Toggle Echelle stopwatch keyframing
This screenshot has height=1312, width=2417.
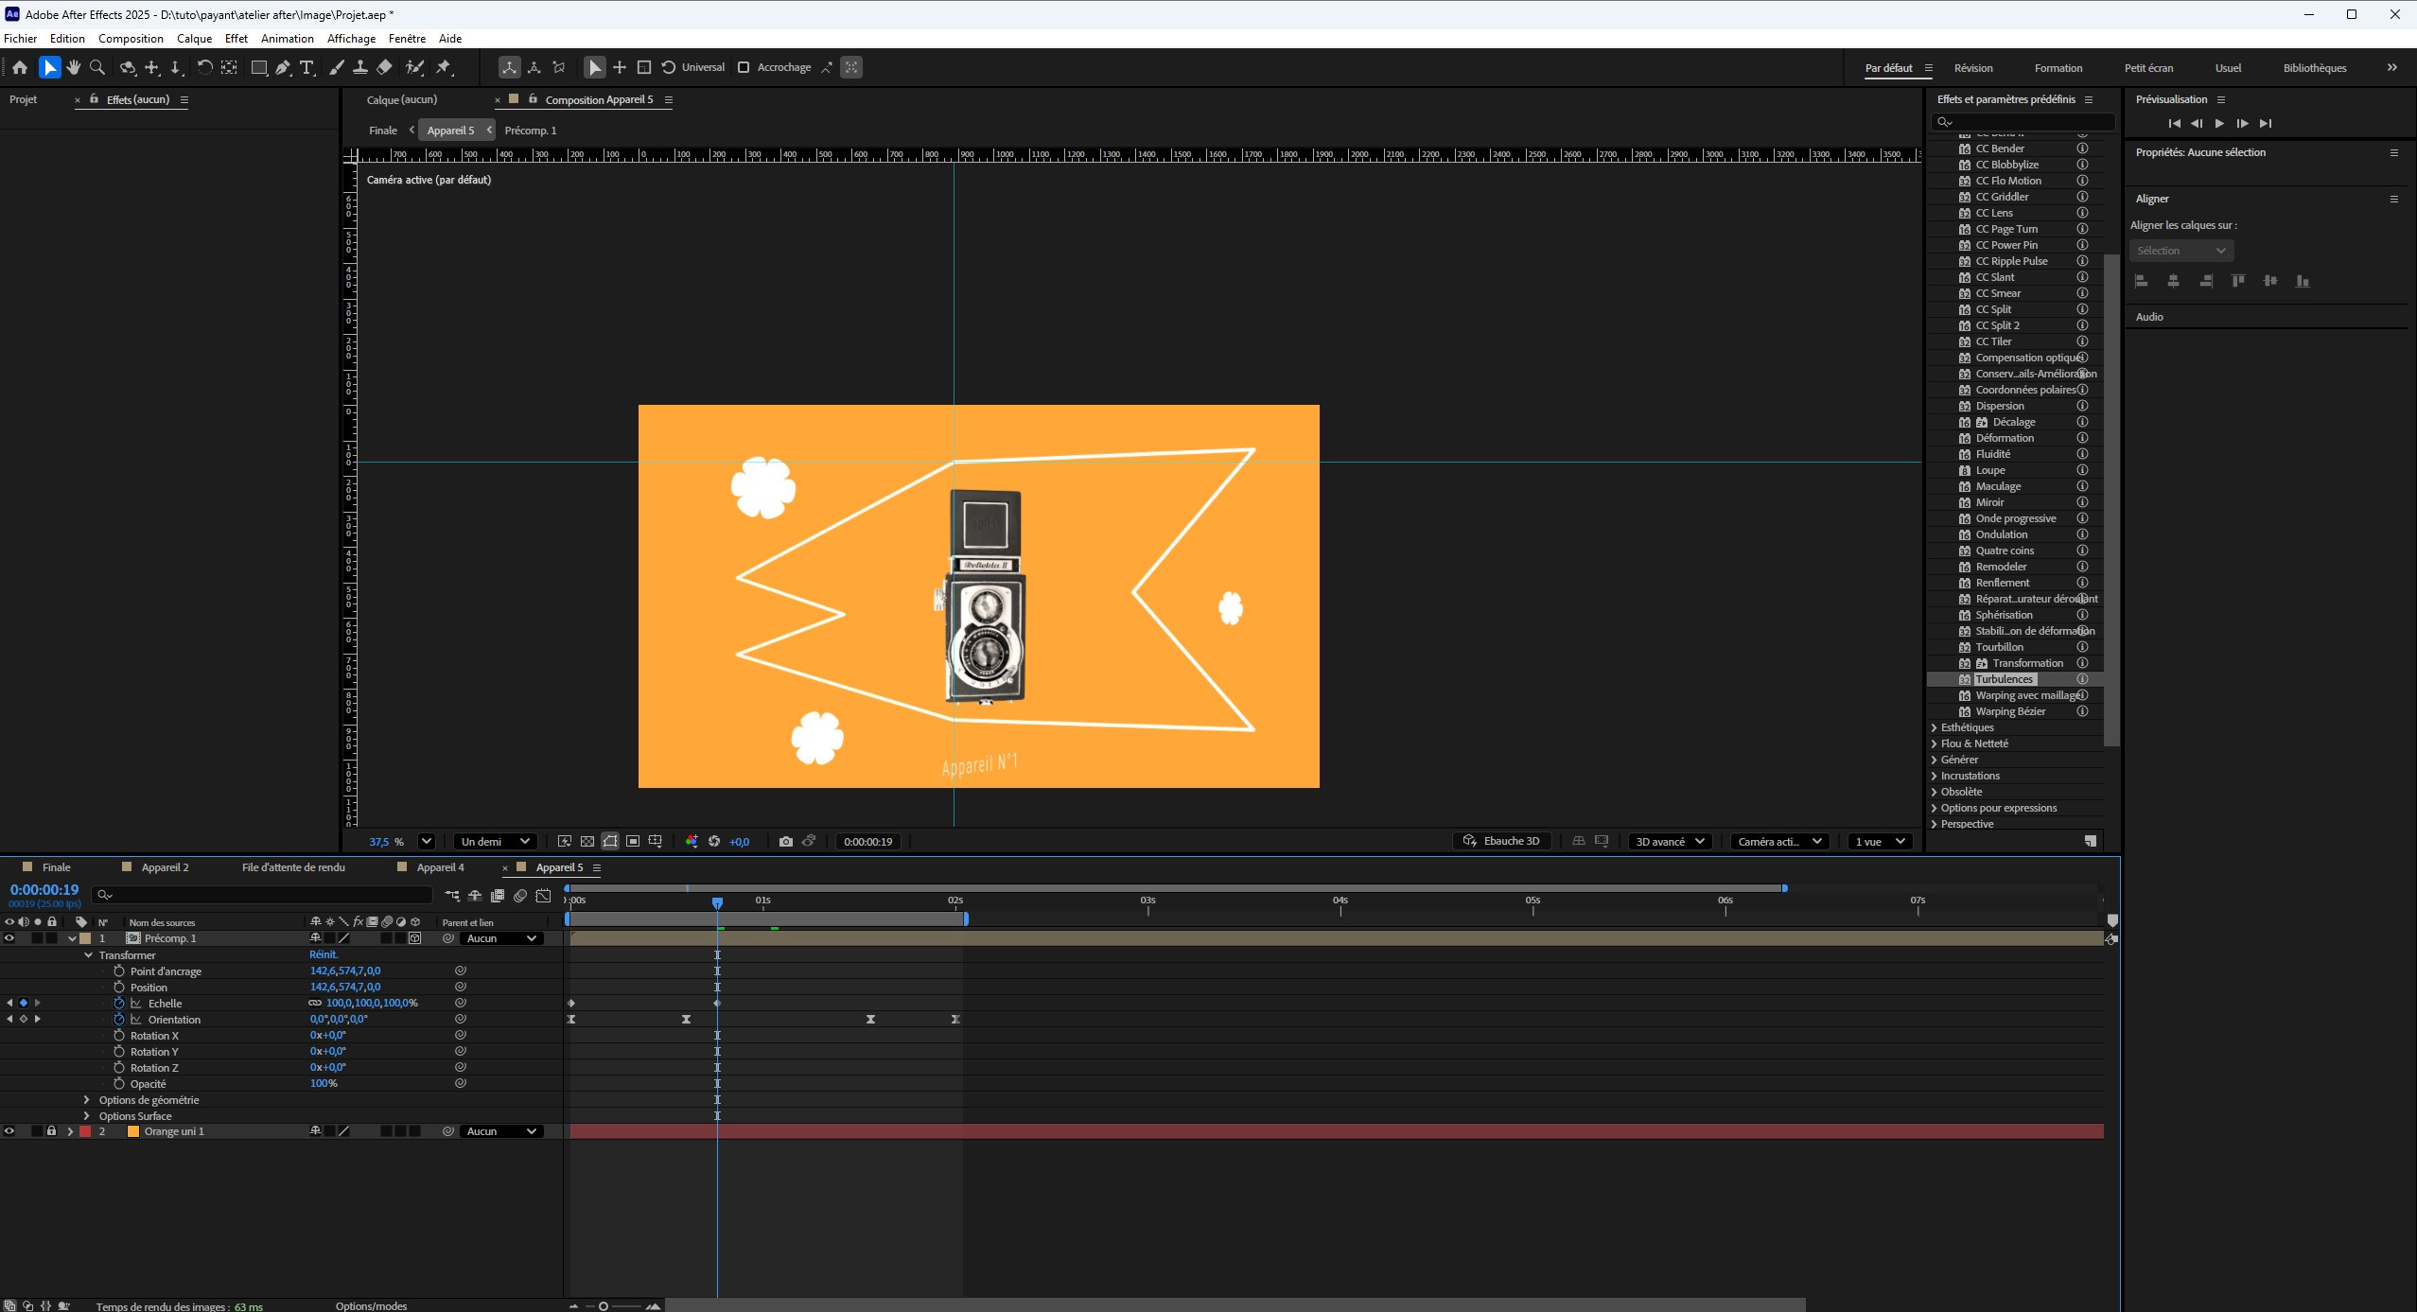(119, 1003)
